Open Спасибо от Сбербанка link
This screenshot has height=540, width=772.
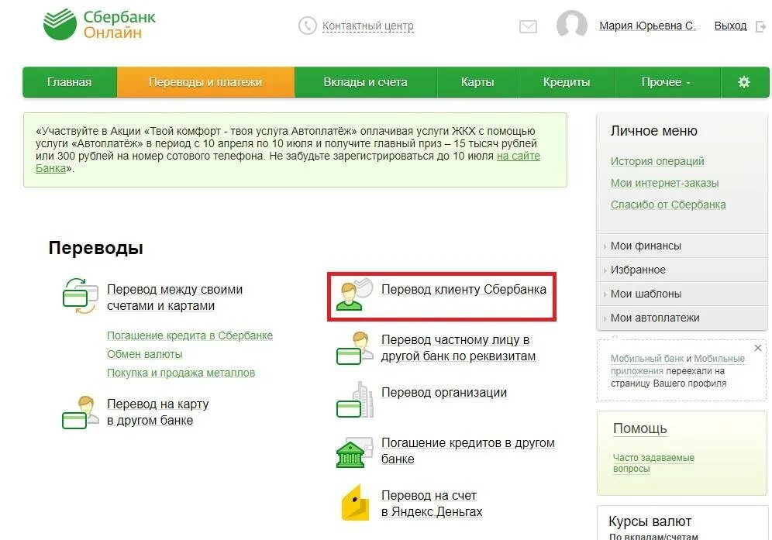pyautogui.click(x=668, y=205)
